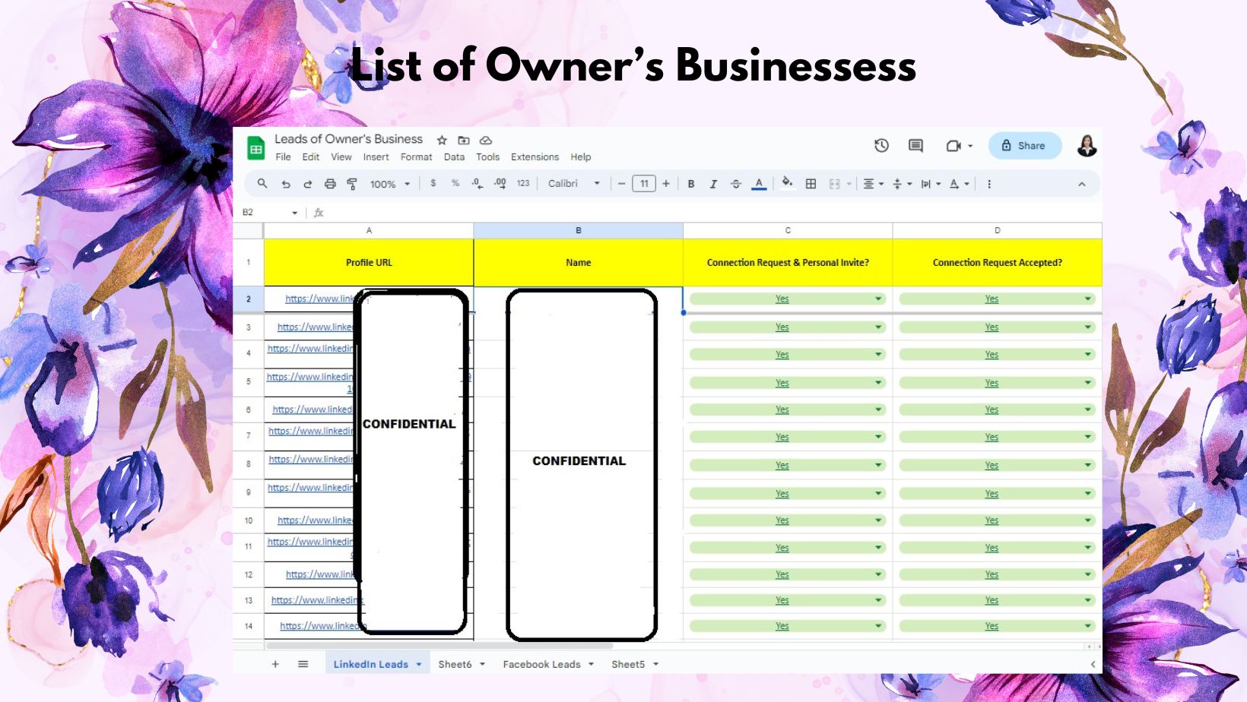Image resolution: width=1247 pixels, height=702 pixels.
Task: Toggle bold formatting
Action: tap(691, 184)
